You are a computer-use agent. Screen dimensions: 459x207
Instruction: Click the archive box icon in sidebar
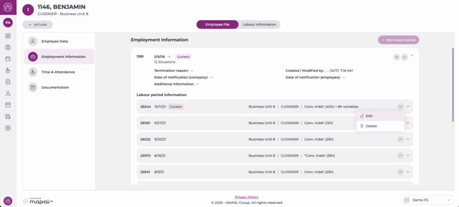[x=8, y=105]
